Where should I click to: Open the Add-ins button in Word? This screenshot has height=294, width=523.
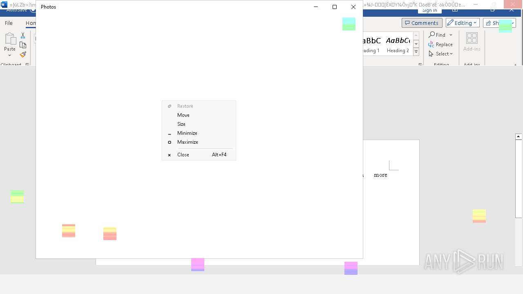pos(472,42)
